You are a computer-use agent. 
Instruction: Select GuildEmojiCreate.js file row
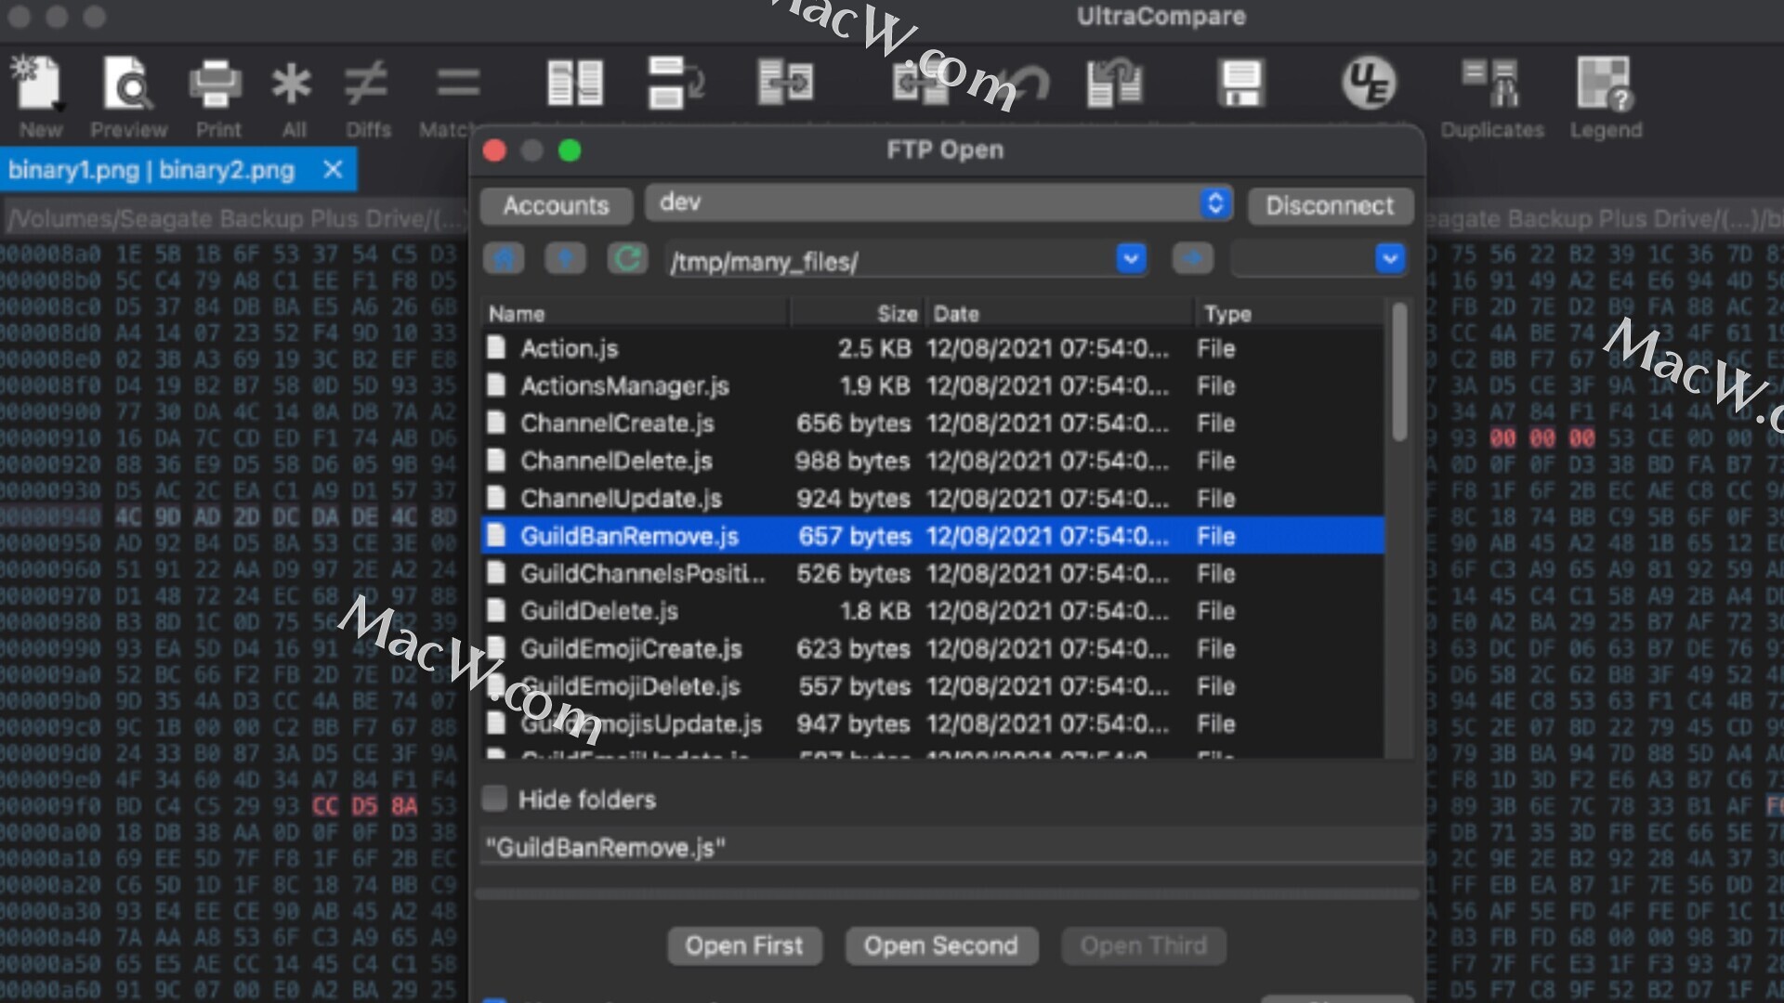point(932,648)
